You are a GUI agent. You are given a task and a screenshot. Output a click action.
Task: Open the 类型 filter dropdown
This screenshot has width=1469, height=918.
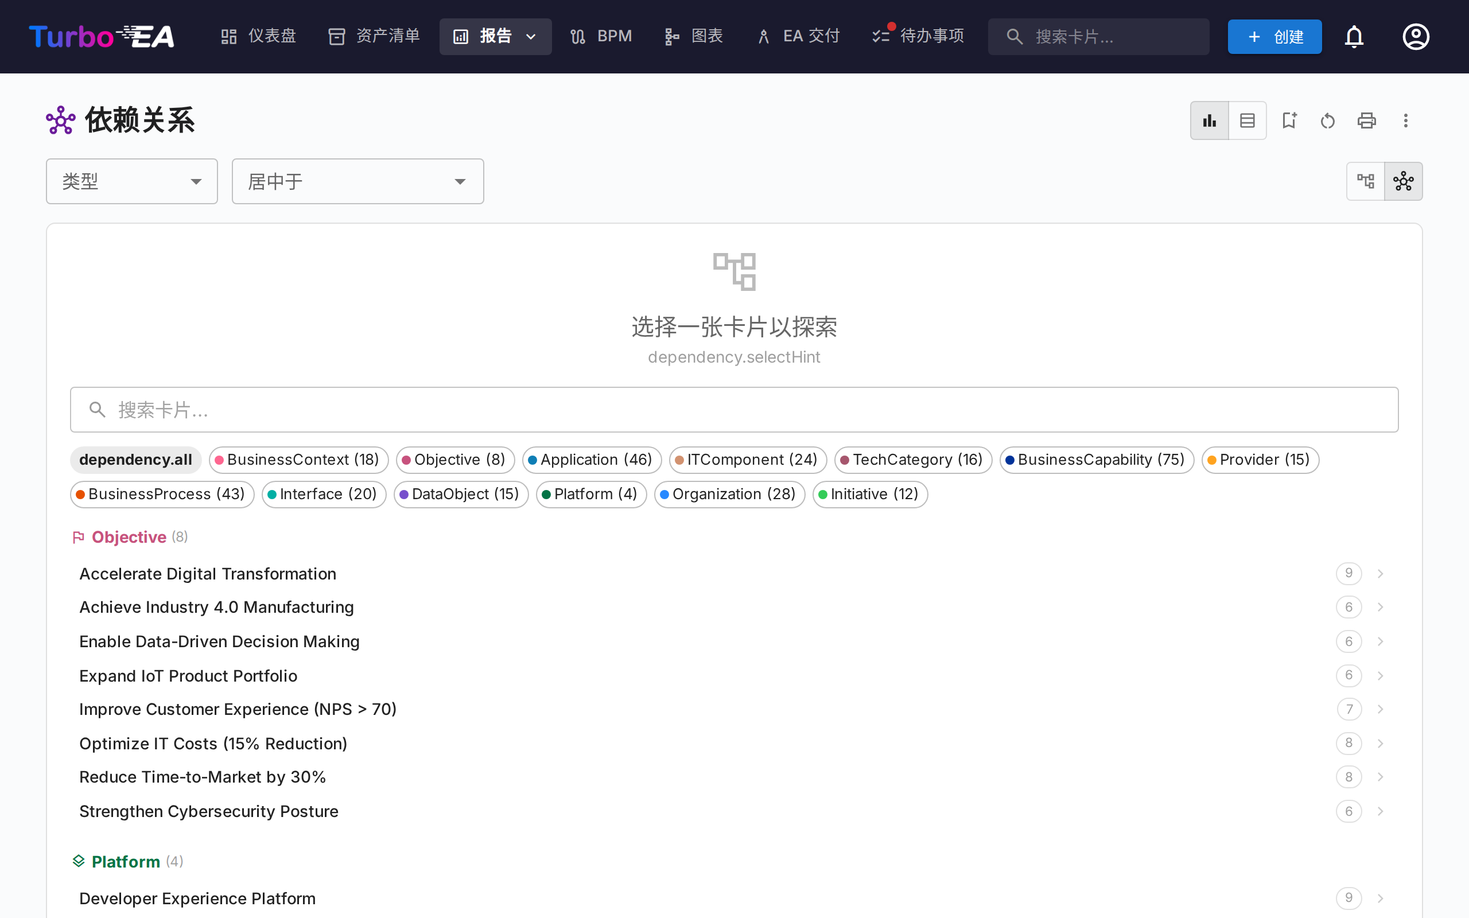pos(132,181)
